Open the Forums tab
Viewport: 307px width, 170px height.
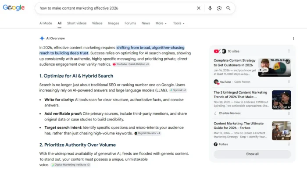point(130,23)
